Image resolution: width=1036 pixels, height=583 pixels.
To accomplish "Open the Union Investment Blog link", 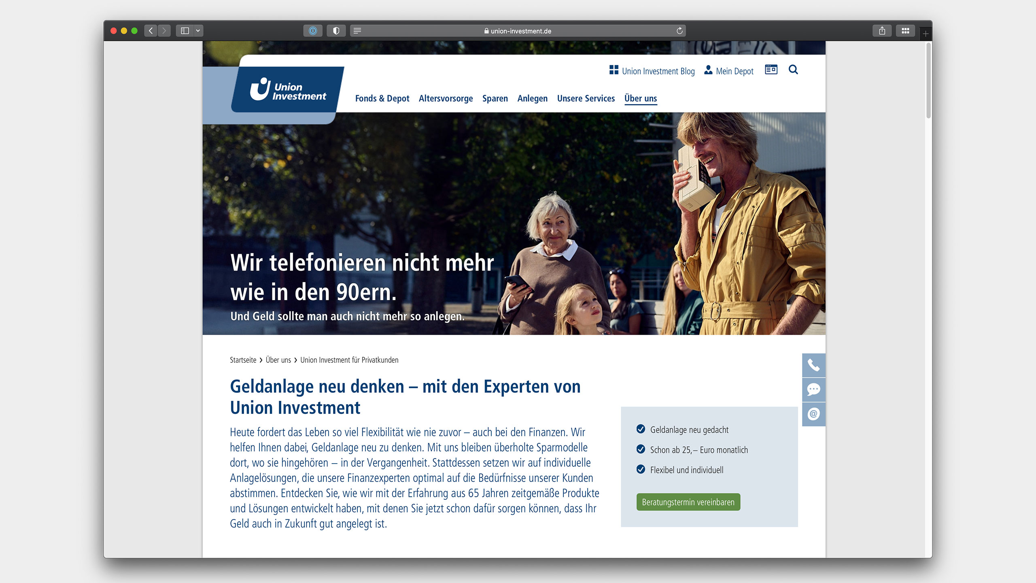I will point(658,71).
